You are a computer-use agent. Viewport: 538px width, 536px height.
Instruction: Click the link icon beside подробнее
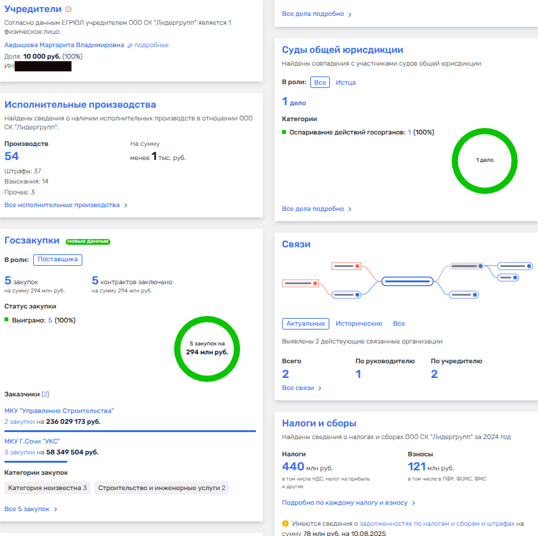[x=130, y=45]
